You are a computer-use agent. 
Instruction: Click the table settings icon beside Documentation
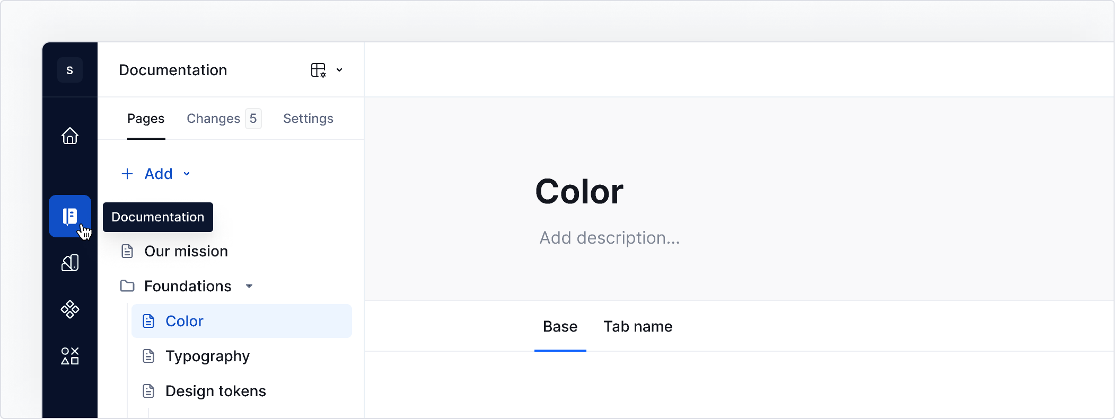pyautogui.click(x=318, y=70)
